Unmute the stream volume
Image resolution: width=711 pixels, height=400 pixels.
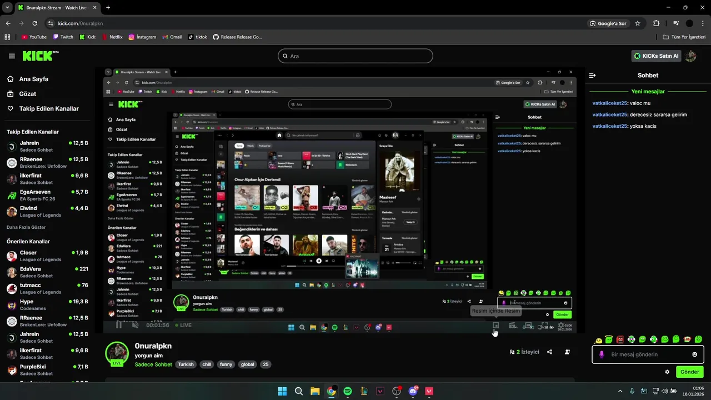point(136,325)
